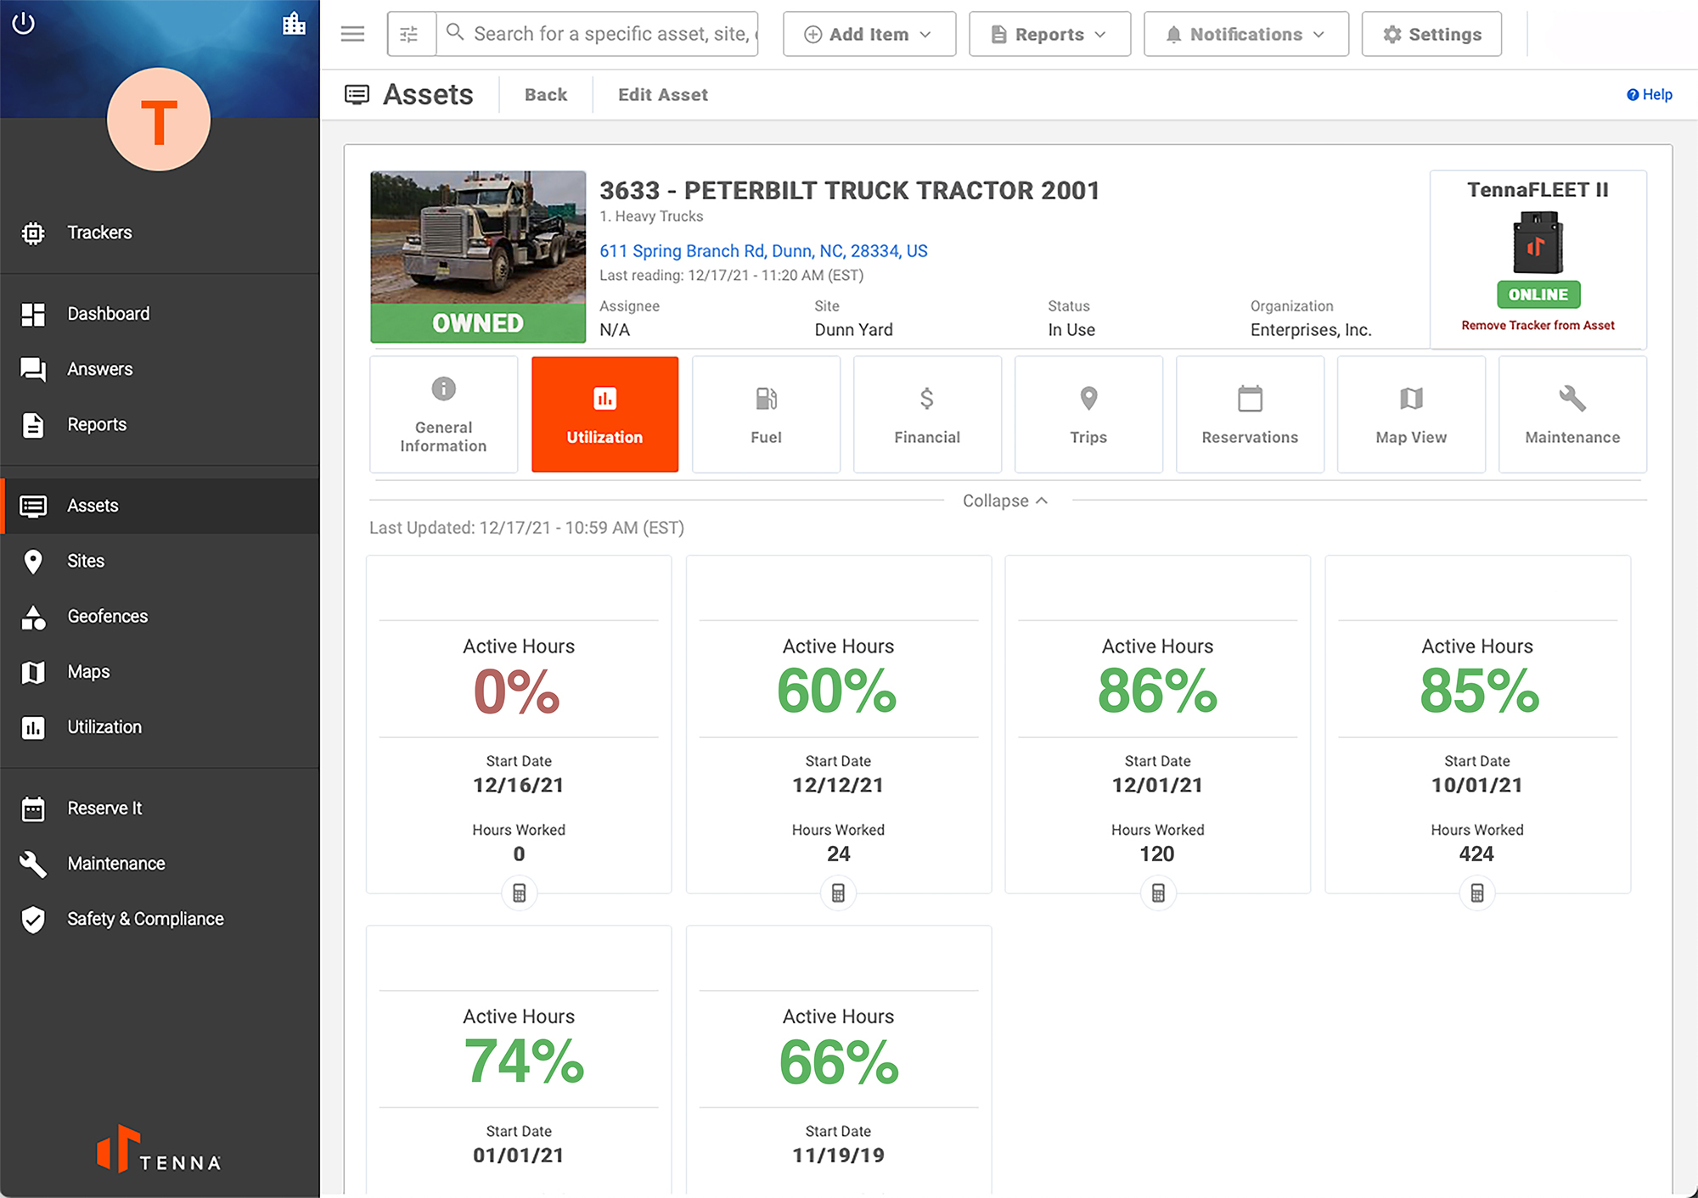This screenshot has width=1698, height=1198.
Task: Click the Assets sidebar menu item
Action: pyautogui.click(x=92, y=506)
